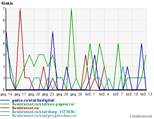Click the liveinternet.ru/stat/seo-payeer.ru/ legend label
Screen dimensions: 154x119
(x=43, y=104)
